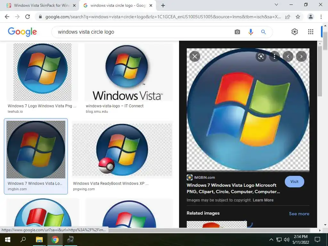Open Google quick settings gear
This screenshot has width=328, height=246.
pos(295,32)
